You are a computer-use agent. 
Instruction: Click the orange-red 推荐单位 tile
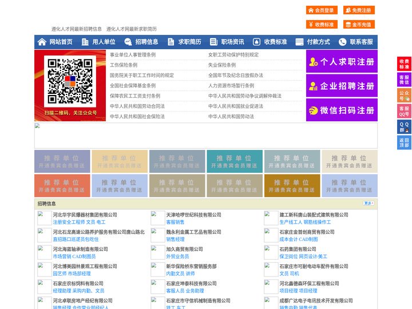coord(62,185)
